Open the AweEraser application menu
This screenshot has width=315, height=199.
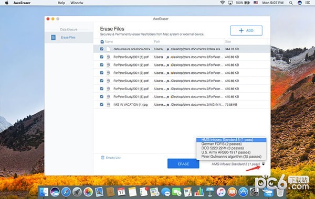point(22,3)
